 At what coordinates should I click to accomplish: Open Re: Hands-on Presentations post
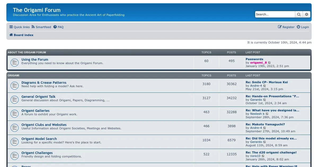[x=272, y=96]
